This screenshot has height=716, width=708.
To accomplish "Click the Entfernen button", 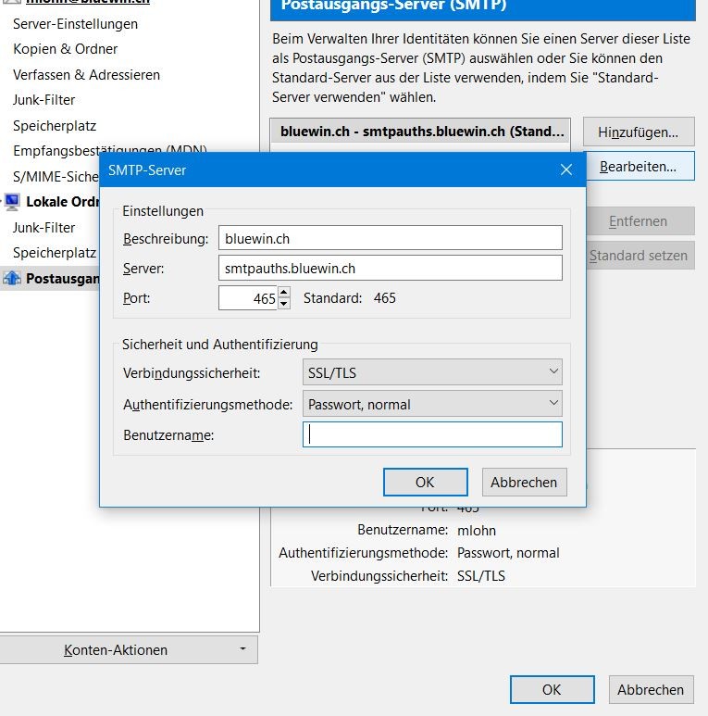I will (x=640, y=221).
